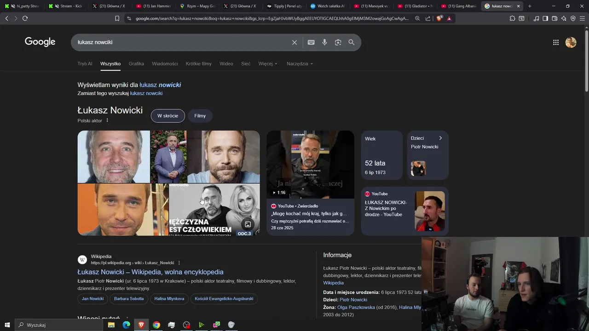Viewport: 589px width, 331px height.
Task: Open options for the Wikipedia result
Action: click(x=179, y=263)
